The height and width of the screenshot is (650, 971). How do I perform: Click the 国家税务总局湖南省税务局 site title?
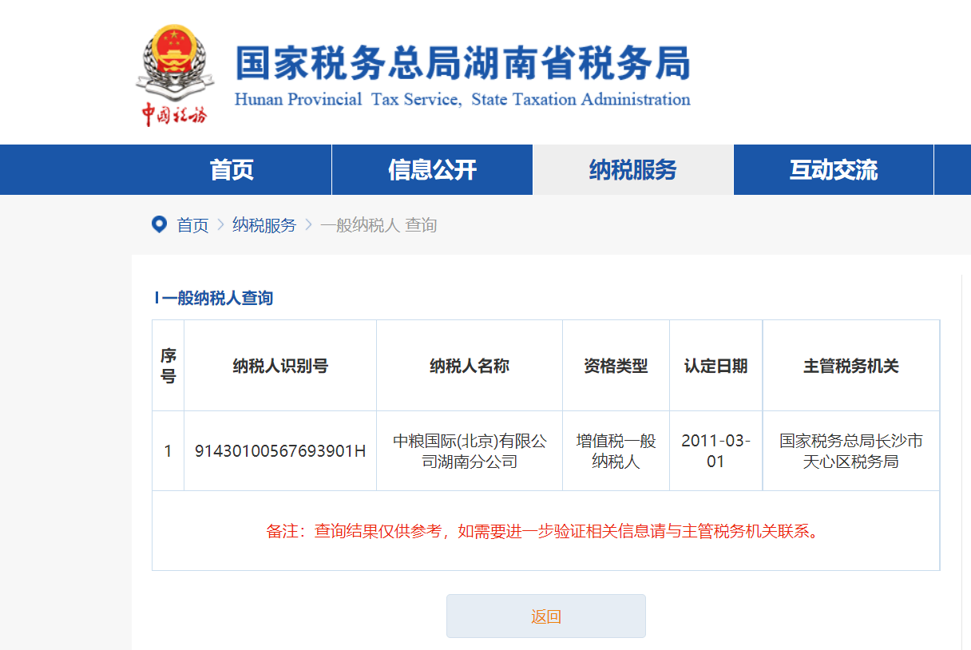(462, 63)
